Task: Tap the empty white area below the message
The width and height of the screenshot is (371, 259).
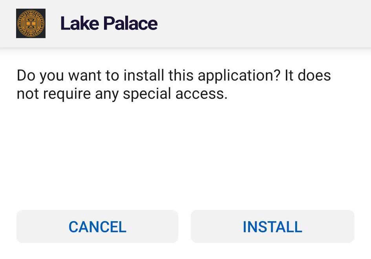Action: pyautogui.click(x=185, y=154)
